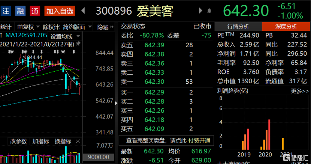Open the 前复权 adjustment dropdown

(x=28, y=27)
